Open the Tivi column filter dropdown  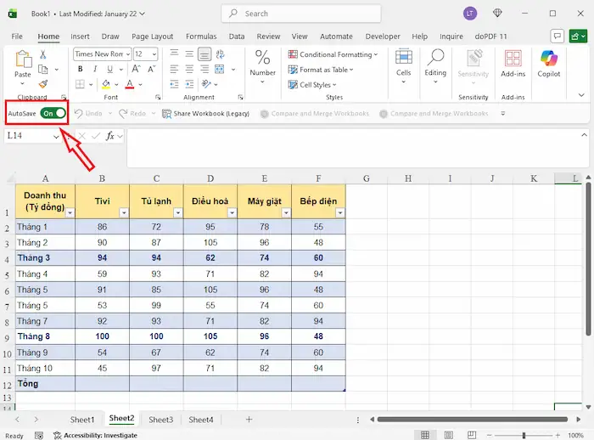tap(123, 213)
